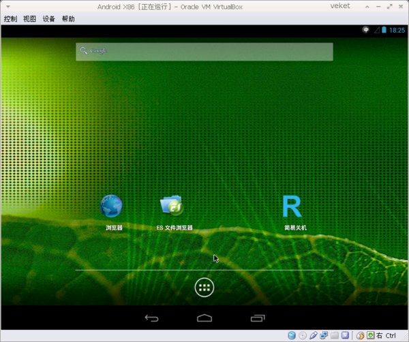Open the 视图 menu

29,19
